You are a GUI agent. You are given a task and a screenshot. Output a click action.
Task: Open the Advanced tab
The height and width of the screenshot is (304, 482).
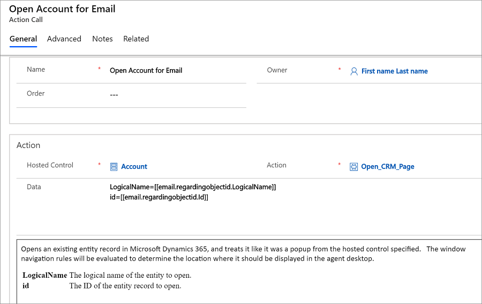point(64,39)
